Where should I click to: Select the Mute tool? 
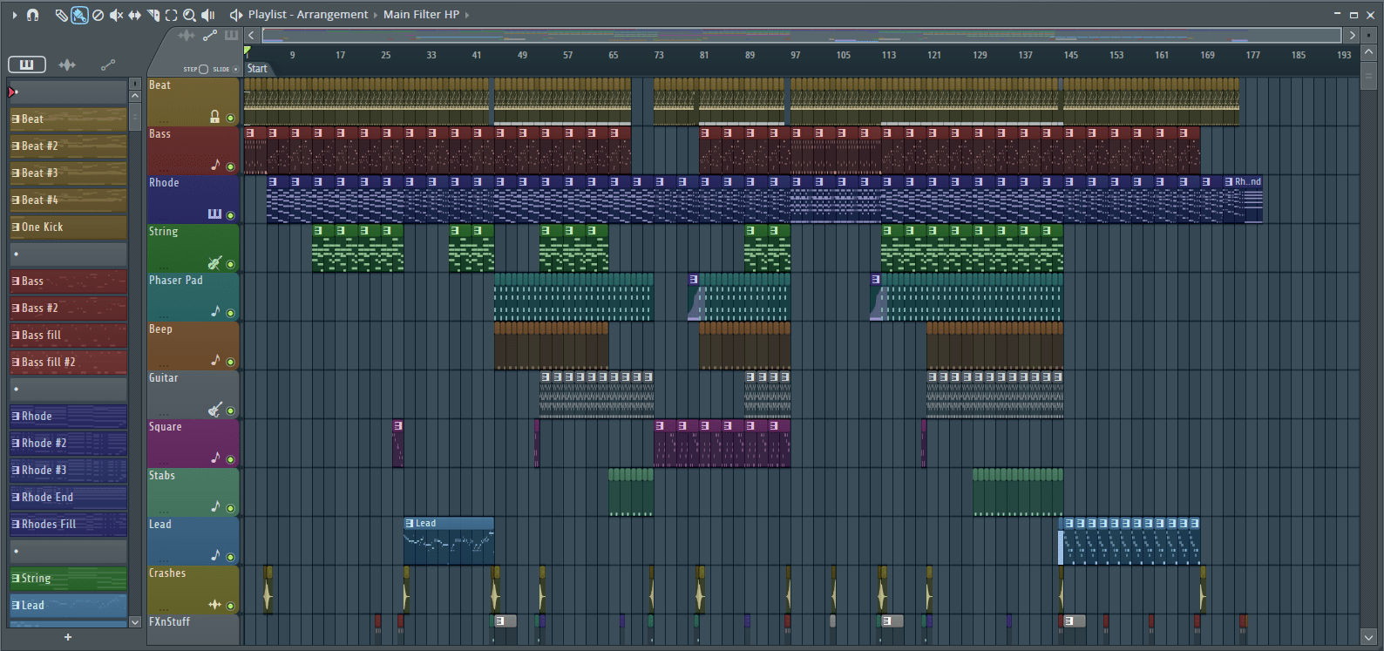(x=116, y=15)
